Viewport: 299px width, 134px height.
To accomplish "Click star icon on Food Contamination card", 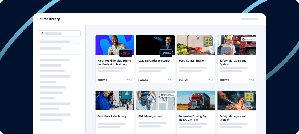I will (209, 79).
